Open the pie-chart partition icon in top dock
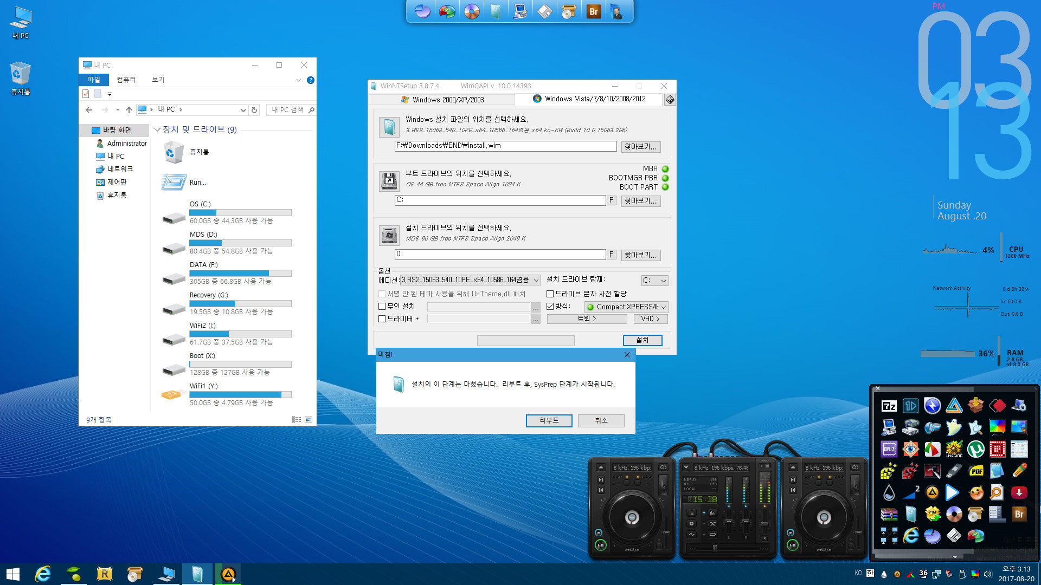The height and width of the screenshot is (585, 1041). 422,11
